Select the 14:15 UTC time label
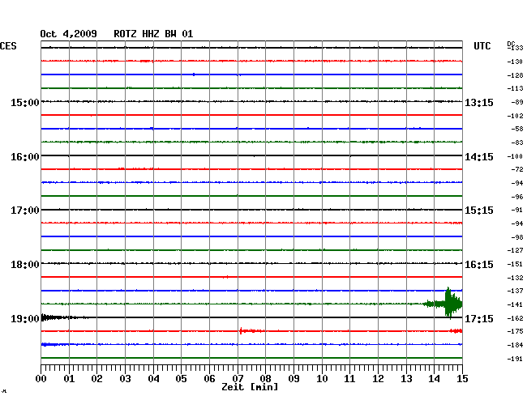The image size is (527, 400). pos(479,157)
